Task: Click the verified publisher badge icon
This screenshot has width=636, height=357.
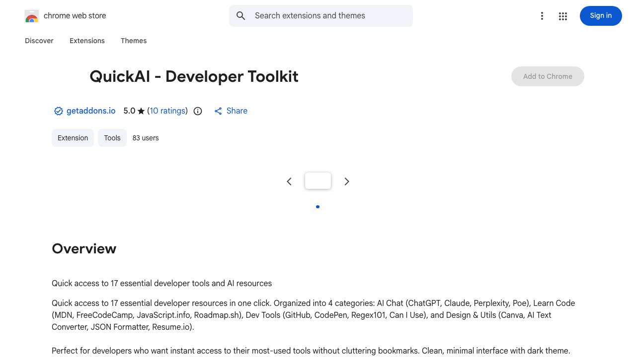Action: (59, 111)
